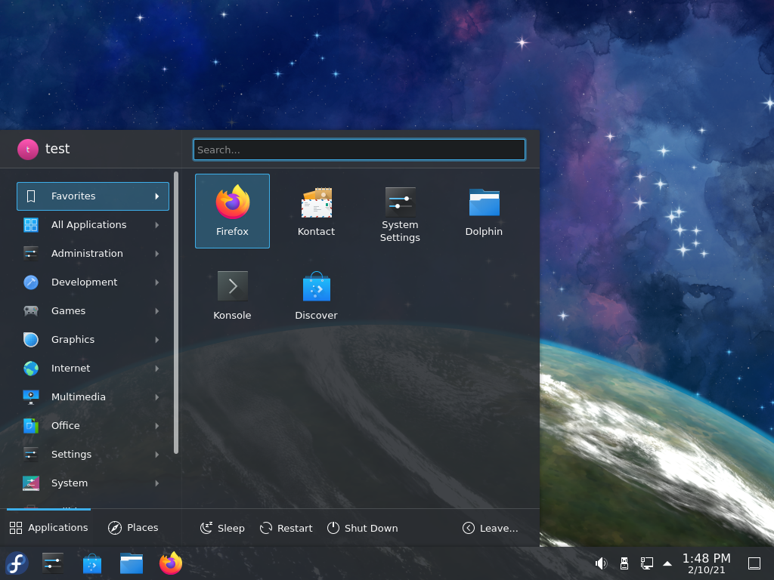This screenshot has height=580, width=774.
Task: Click the Shut Down button
Action: pos(362,528)
